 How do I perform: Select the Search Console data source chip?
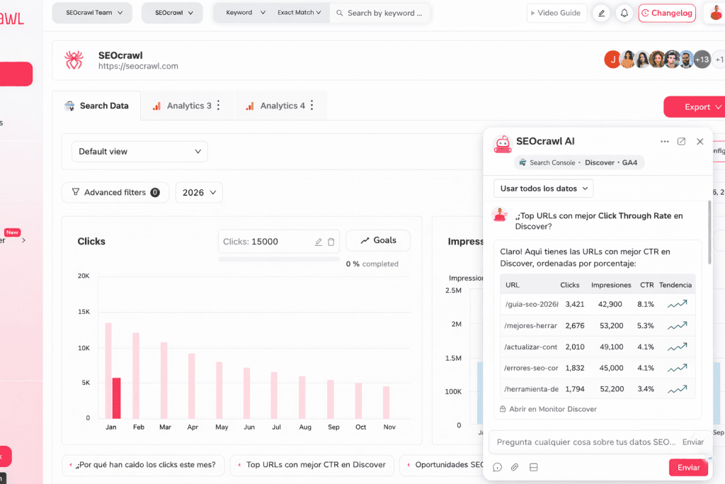547,163
